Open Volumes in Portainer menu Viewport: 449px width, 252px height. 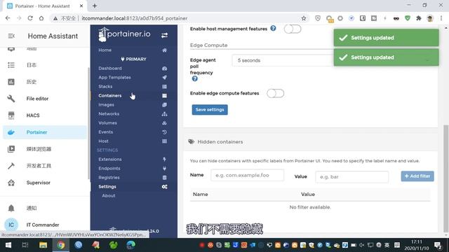point(107,123)
